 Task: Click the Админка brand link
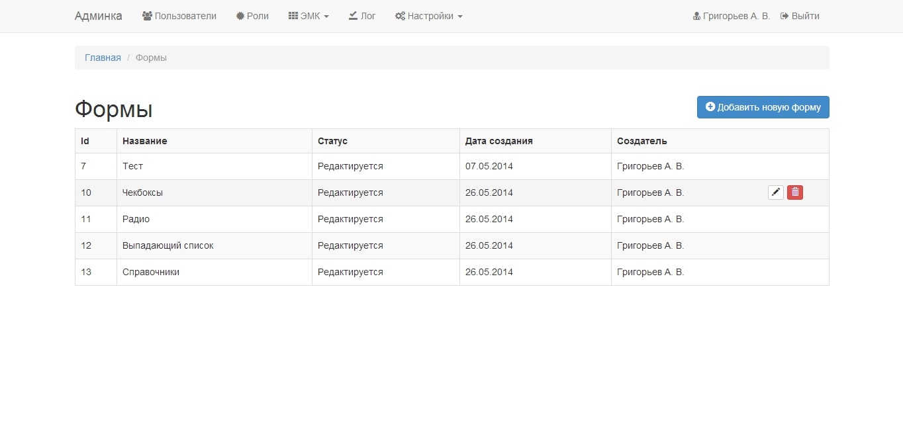click(x=99, y=16)
